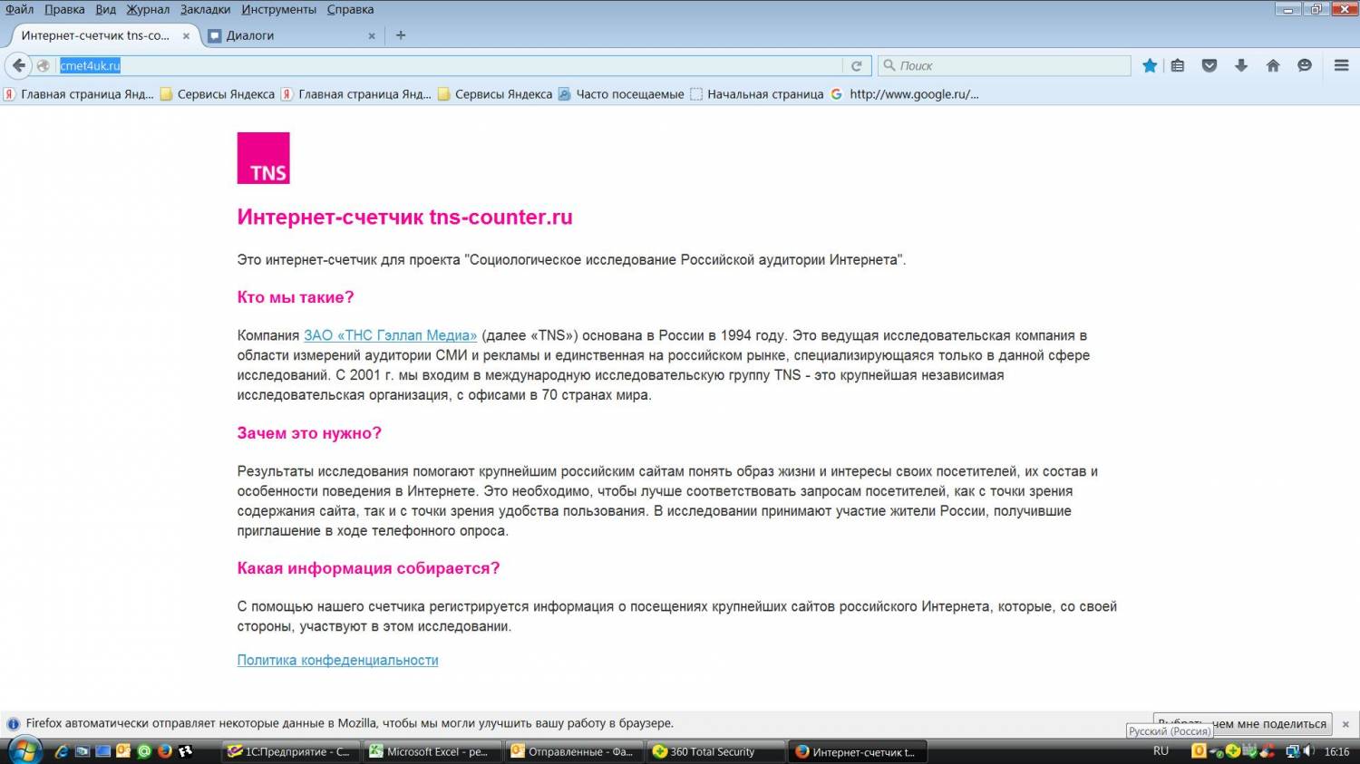Switch to 360 Total Security taskbar window
The image size is (1360, 764).
(714, 751)
